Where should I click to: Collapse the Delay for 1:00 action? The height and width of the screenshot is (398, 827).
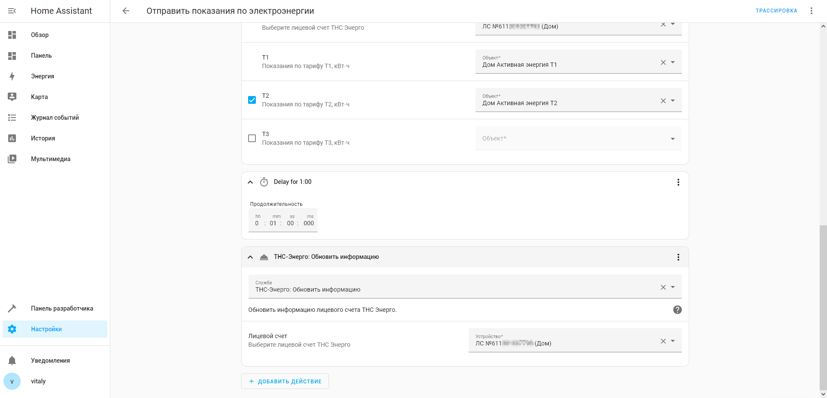coord(250,182)
